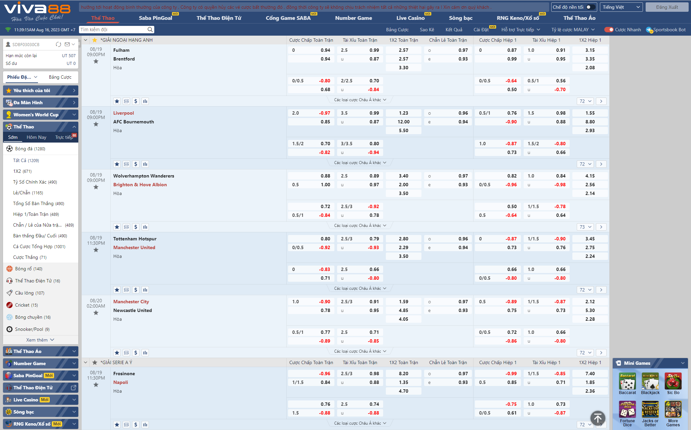Open 72 markets dropdown for Liverpool match

[x=585, y=164]
